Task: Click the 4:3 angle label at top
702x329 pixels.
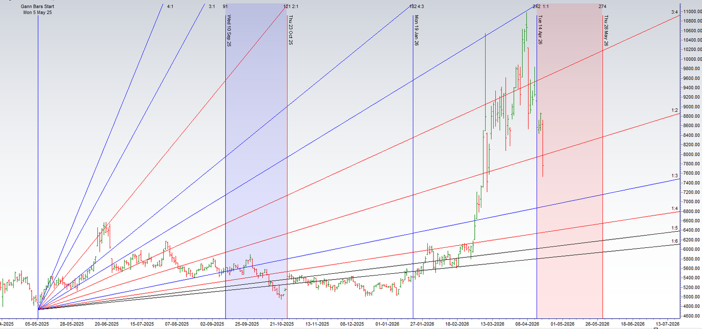Action: (x=421, y=7)
